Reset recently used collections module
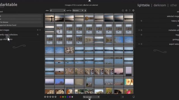Viewport: 179px width, 100px height. coord(37,34)
